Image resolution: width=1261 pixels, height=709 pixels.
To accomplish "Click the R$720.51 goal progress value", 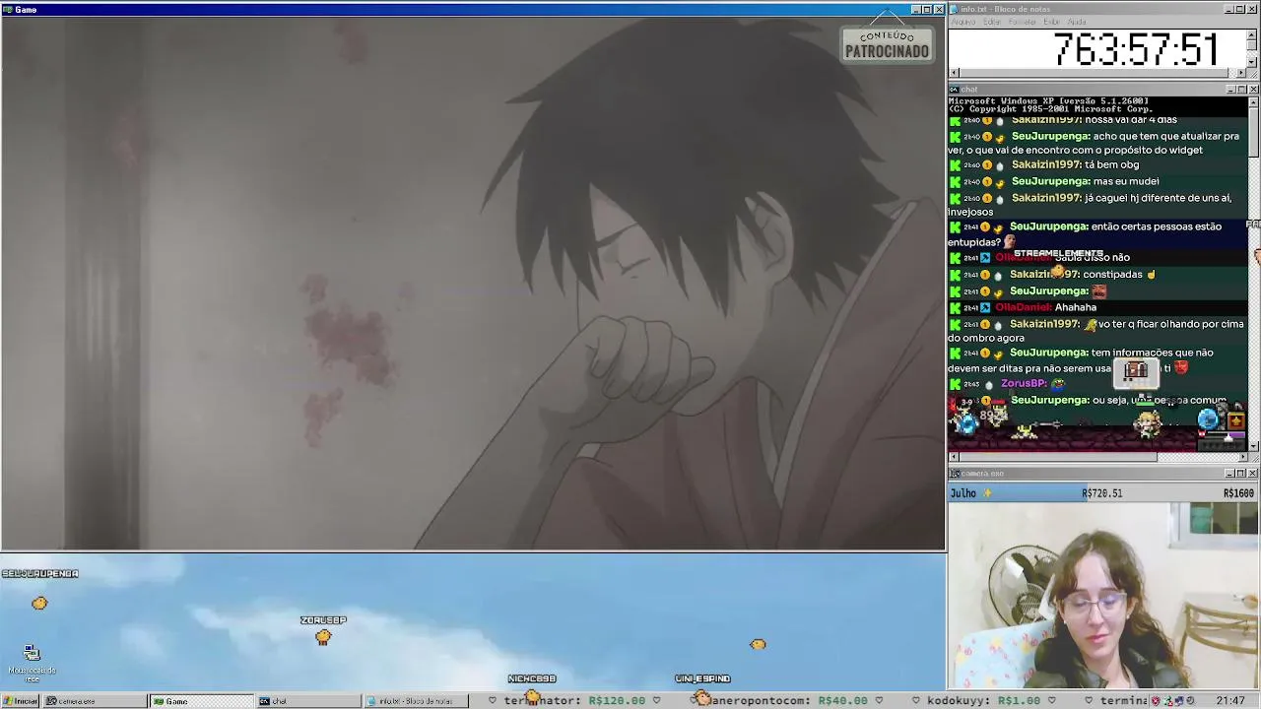I will point(1101,493).
